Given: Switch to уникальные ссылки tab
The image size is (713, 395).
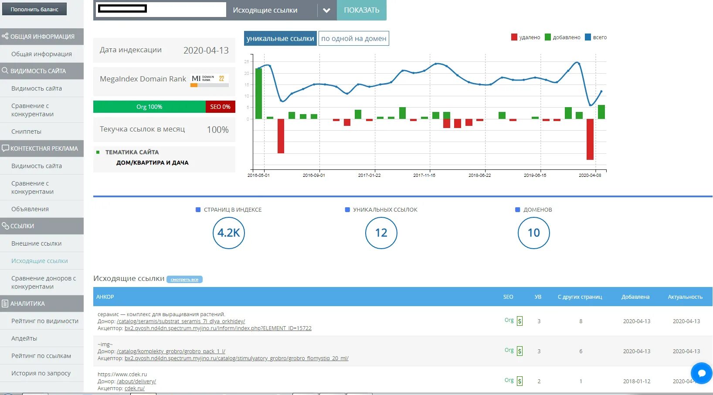Looking at the screenshot, I should pos(280,38).
